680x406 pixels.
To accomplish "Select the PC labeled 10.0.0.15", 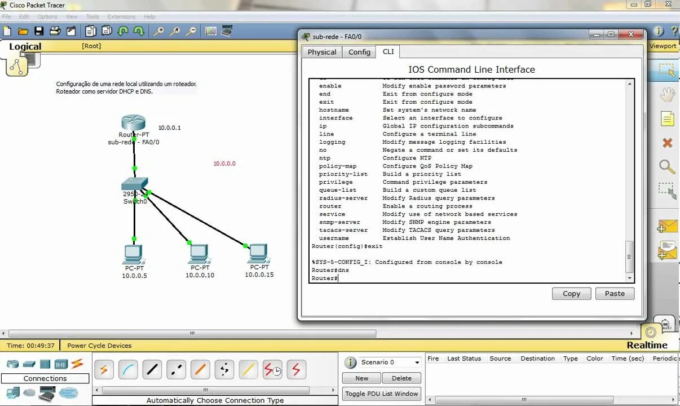I will (258, 254).
